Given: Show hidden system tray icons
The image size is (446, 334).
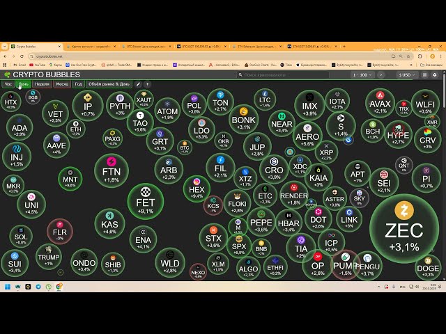Looking at the screenshot, I should click(x=378, y=287).
